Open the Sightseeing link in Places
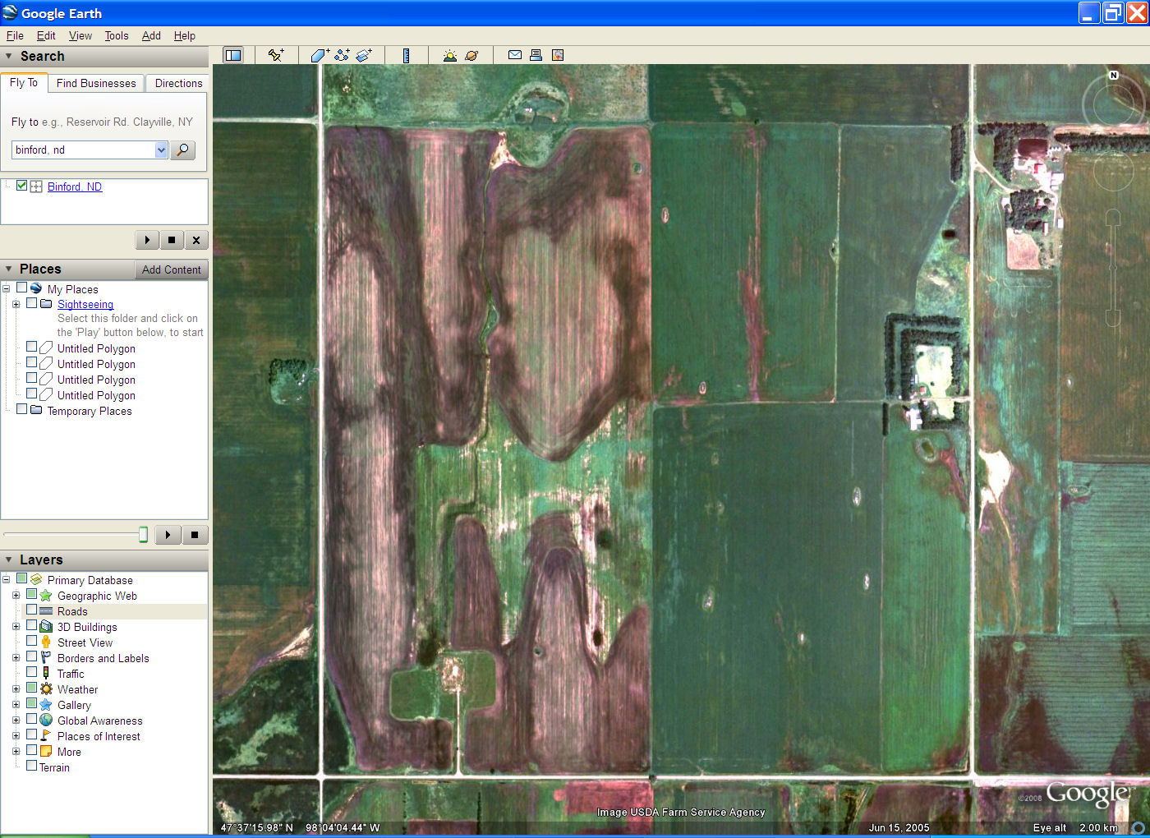Viewport: 1150px width, 838px height. coord(85,304)
